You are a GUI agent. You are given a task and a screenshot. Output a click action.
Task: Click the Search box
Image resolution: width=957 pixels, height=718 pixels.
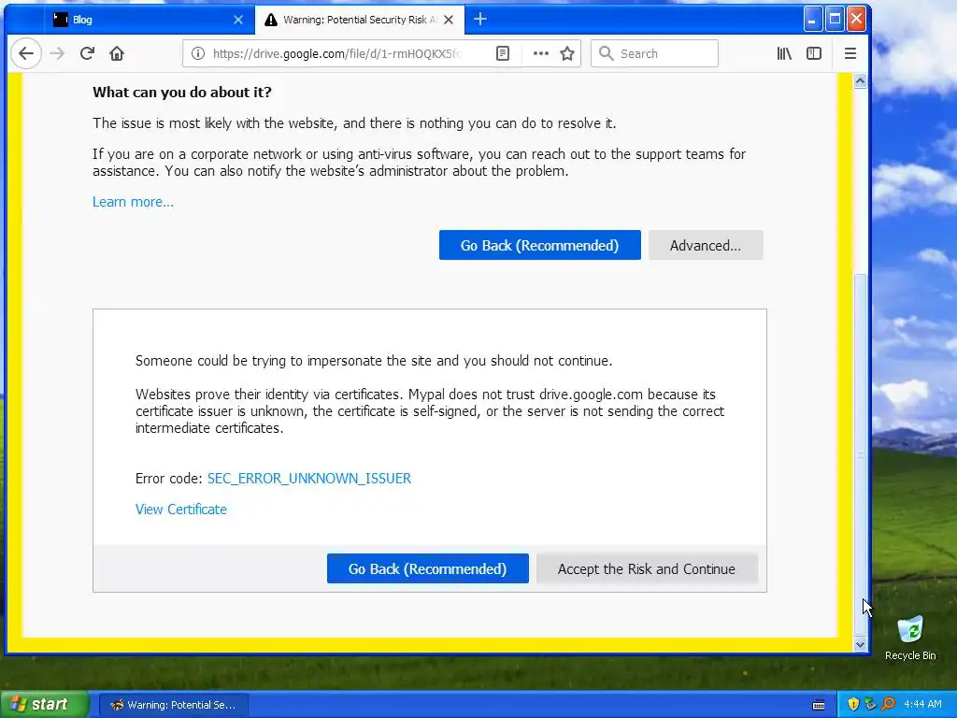[655, 53]
